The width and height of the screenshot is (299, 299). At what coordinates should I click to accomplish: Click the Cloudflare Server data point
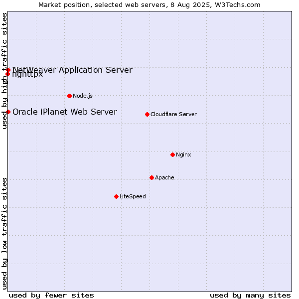[x=147, y=115]
